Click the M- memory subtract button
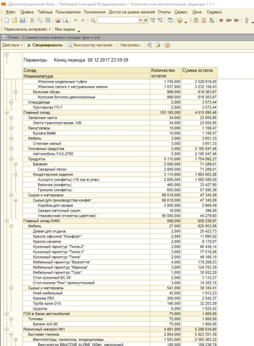This screenshot has width=254, height=346. coord(237,20)
